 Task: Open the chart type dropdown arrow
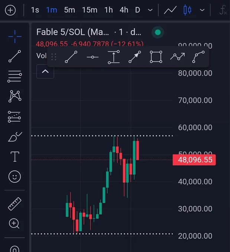click(x=202, y=10)
